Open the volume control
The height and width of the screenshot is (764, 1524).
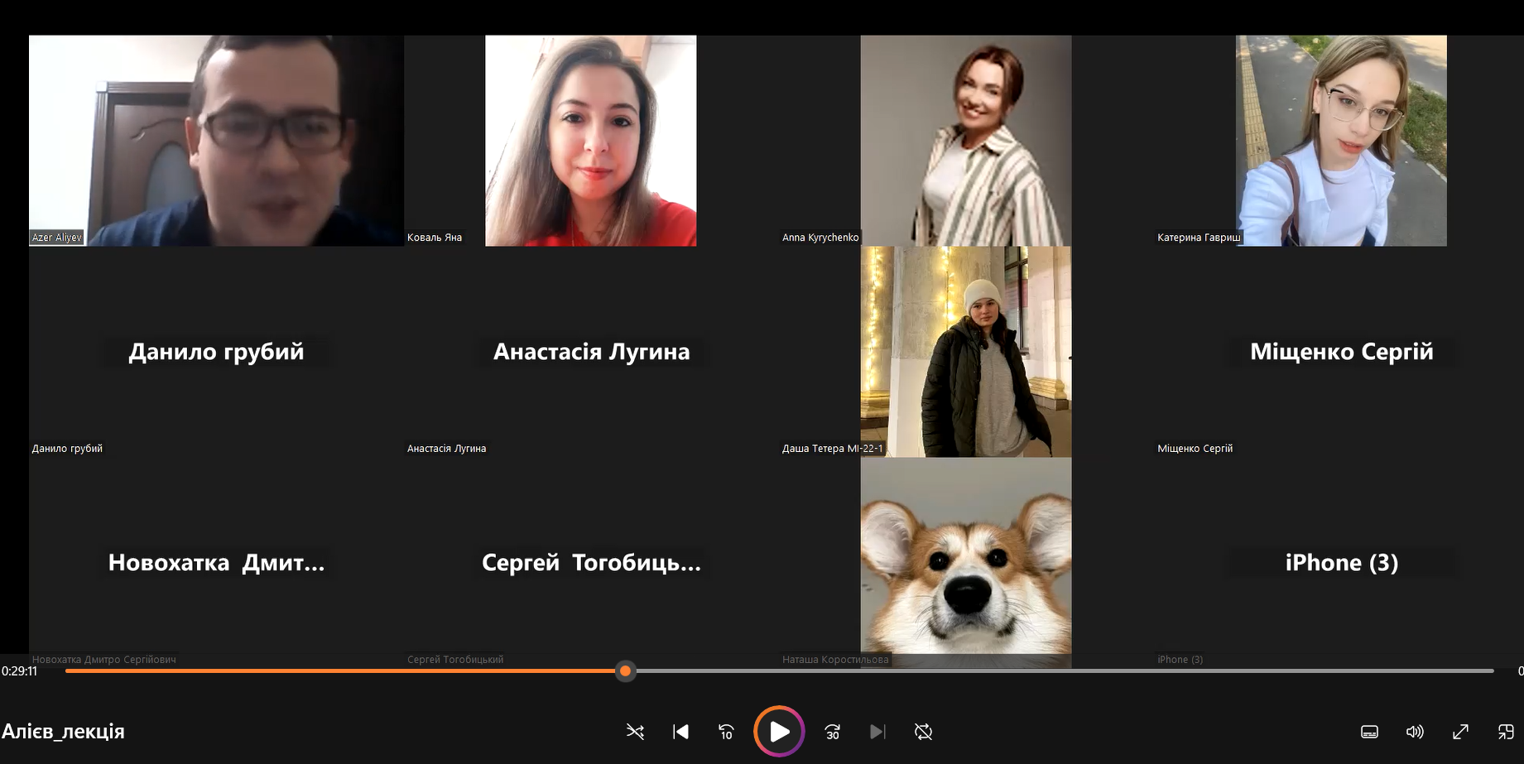(x=1415, y=732)
